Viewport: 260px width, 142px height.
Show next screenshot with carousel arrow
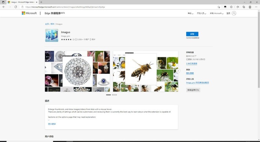pos(178,71)
